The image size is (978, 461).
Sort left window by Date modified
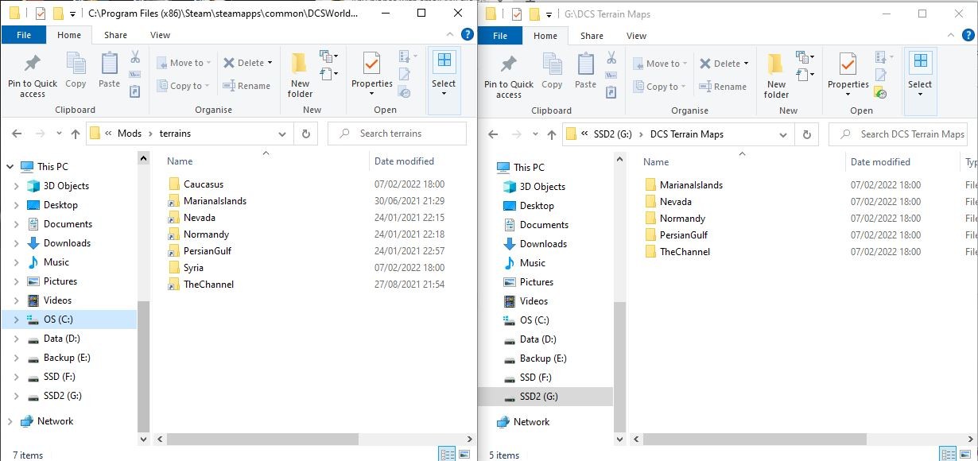pos(404,161)
